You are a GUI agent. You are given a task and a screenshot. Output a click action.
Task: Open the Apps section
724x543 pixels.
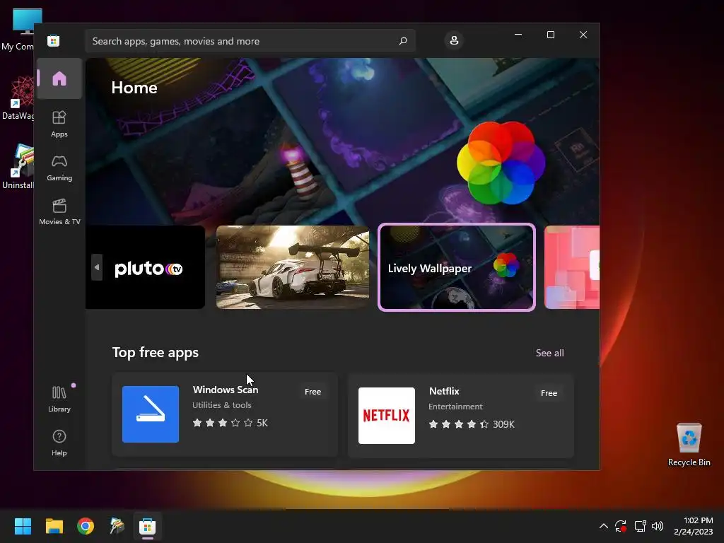point(59,124)
